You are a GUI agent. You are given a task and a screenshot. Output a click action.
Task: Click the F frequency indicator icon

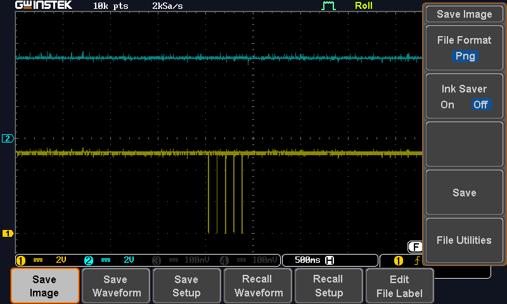(415, 247)
